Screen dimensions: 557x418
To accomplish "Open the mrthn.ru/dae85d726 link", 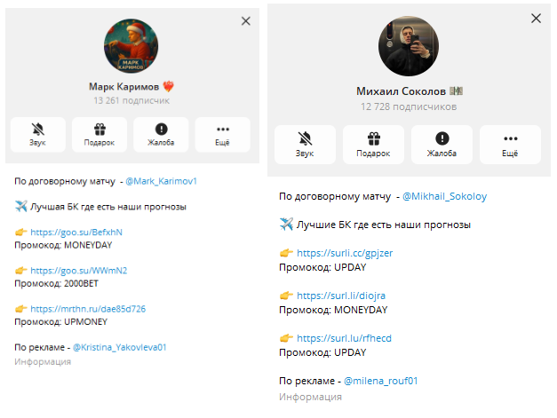I will 88,309.
